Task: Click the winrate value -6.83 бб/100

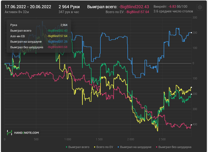Action: (x=178, y=7)
